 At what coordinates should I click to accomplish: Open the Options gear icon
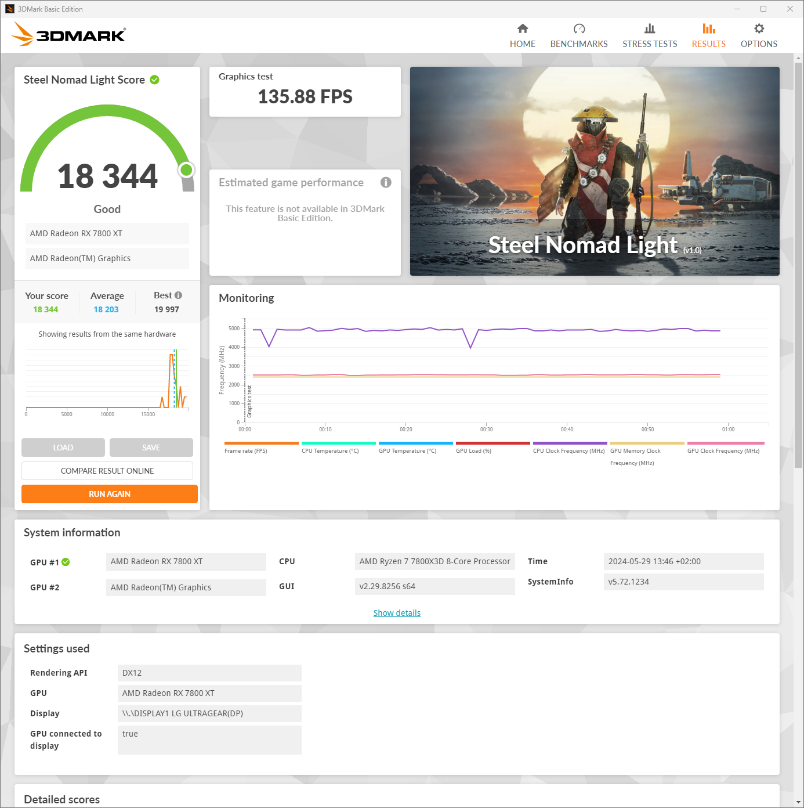tap(759, 28)
